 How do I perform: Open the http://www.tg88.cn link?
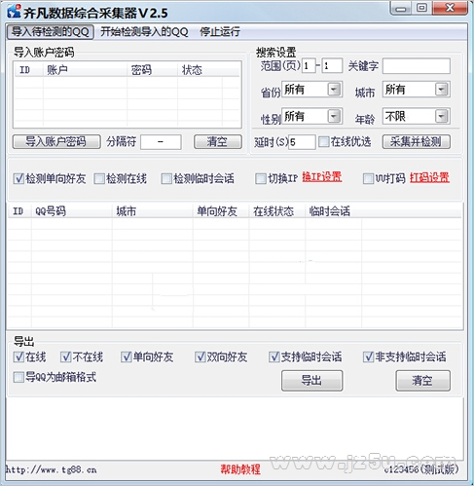[51, 469]
